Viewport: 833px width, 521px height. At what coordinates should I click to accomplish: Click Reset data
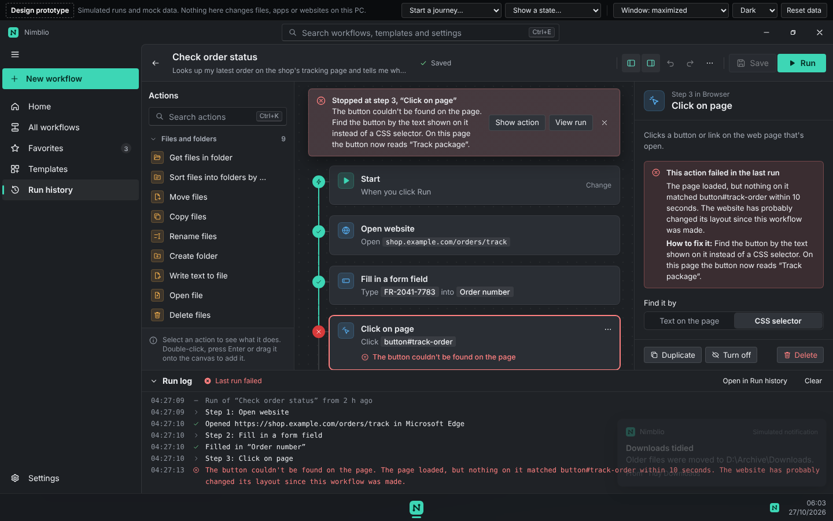(x=804, y=10)
